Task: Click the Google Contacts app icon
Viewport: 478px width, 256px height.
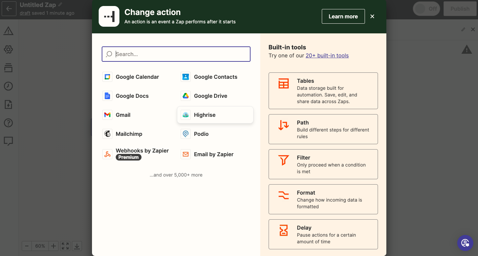Action: [186, 77]
